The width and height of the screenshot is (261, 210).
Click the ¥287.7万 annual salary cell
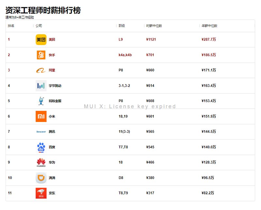click(x=209, y=39)
